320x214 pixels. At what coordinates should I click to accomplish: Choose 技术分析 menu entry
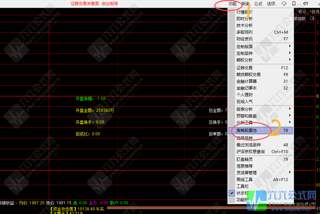coord(244,25)
